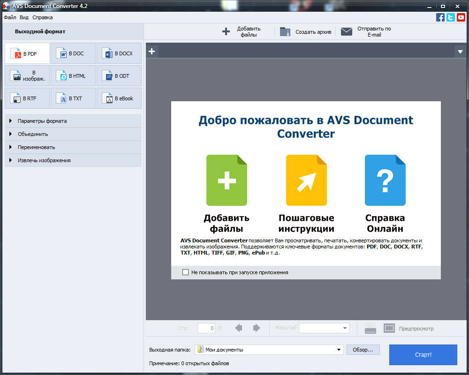Click Отправить по E-mail toolbar button
Image resolution: width=469 pixels, height=375 pixels.
point(366,31)
